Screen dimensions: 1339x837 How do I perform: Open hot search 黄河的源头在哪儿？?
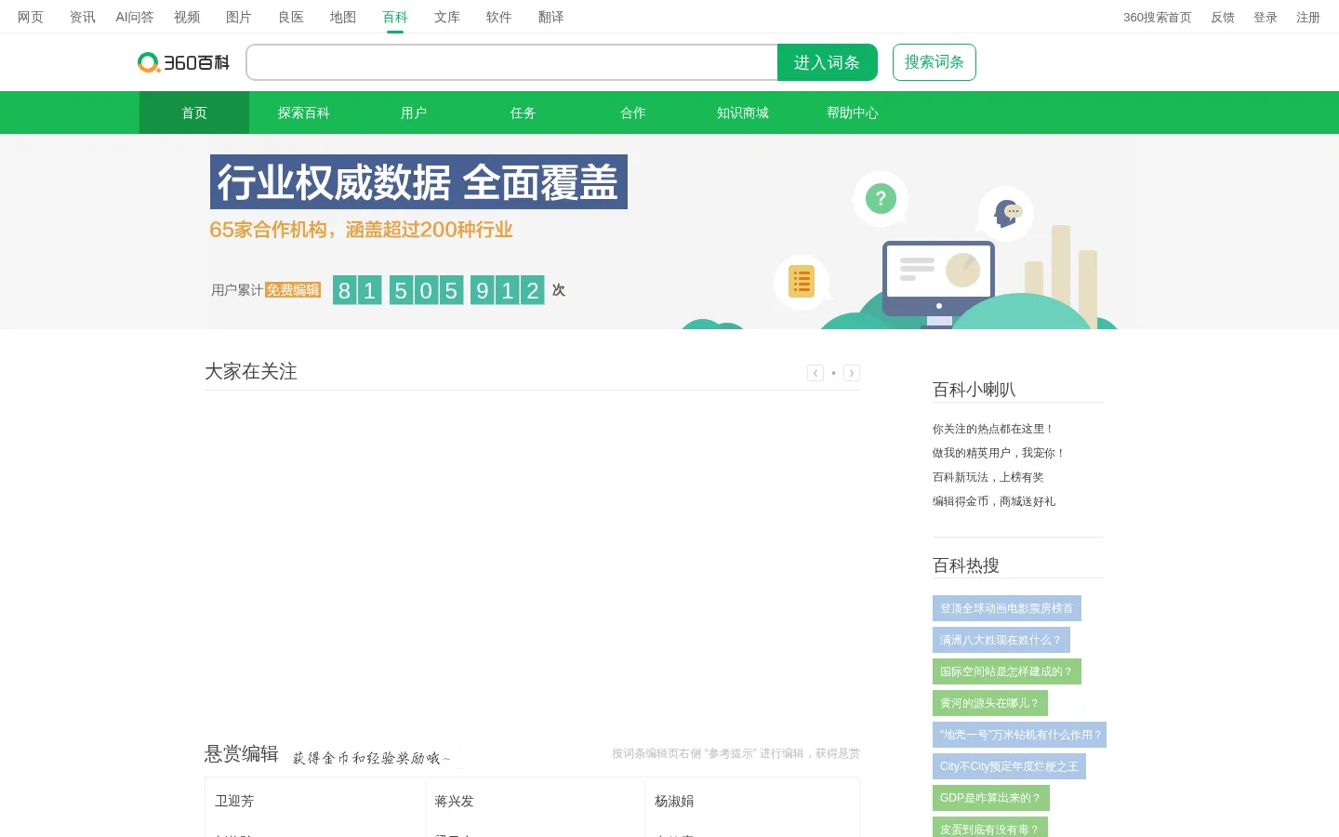[x=990, y=703]
